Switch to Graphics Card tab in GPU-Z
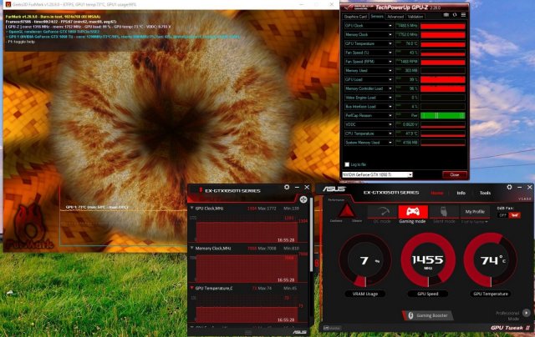The height and width of the screenshot is (337, 535). point(355,17)
